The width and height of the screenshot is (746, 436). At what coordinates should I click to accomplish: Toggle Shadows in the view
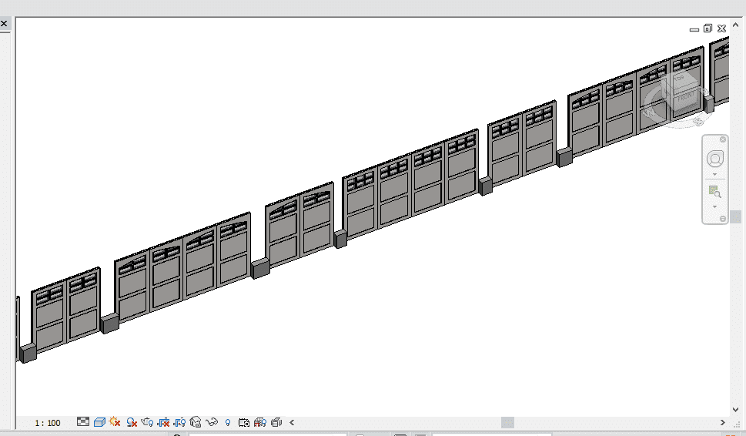coord(132,422)
